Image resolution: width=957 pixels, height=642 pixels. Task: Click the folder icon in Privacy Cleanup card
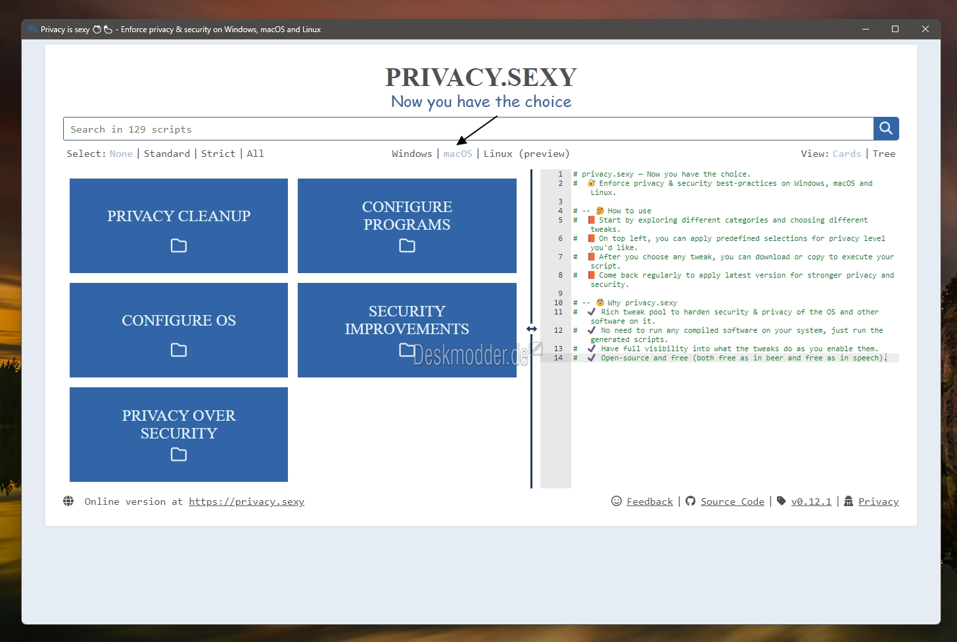(179, 246)
